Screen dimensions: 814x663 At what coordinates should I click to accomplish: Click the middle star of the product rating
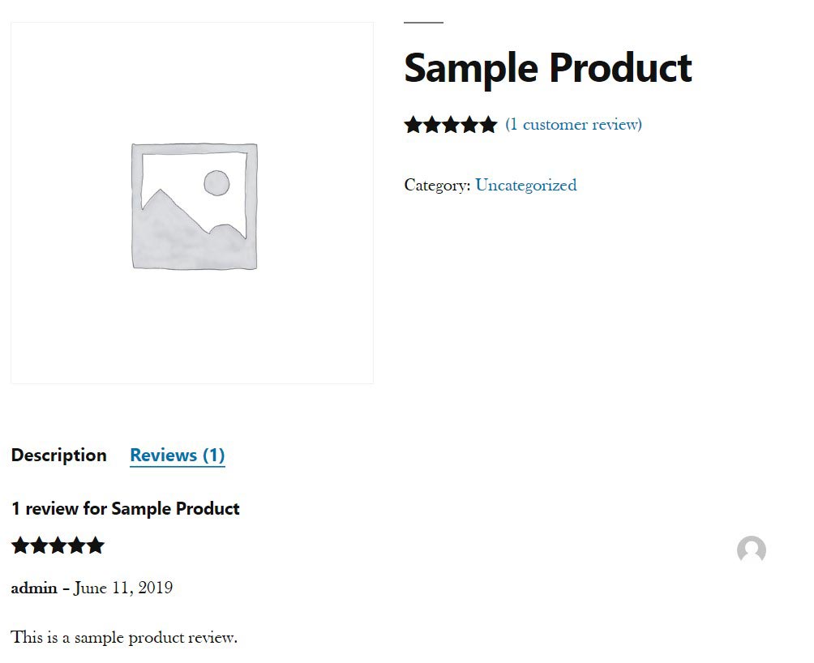click(x=451, y=125)
